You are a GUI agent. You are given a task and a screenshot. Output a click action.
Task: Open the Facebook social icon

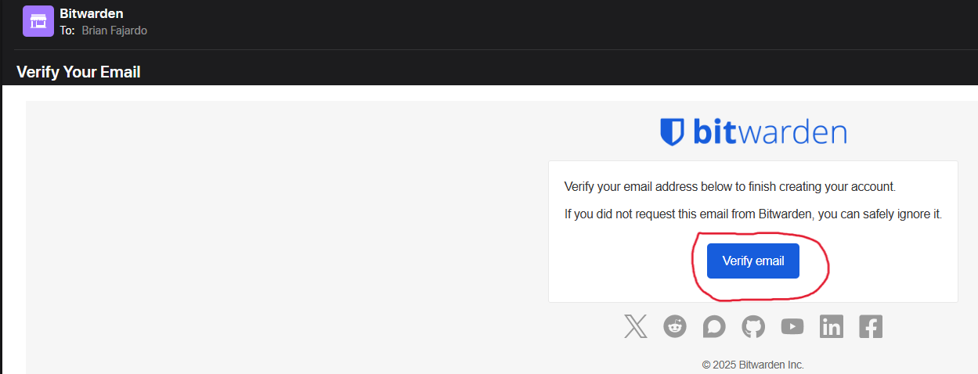tap(871, 326)
